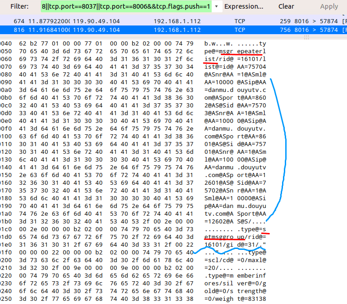Click ASCII text 'com@ASpo rt@AA=86'

[235, 137]
